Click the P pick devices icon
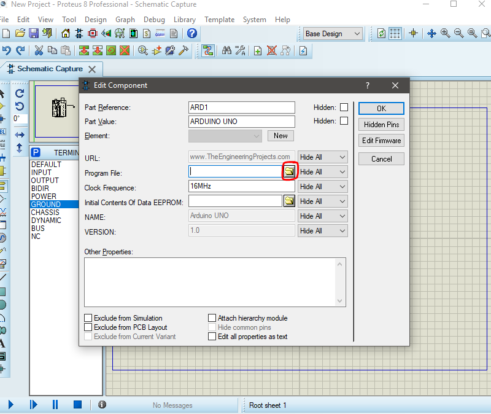This screenshot has width=491, height=414. click(x=36, y=152)
